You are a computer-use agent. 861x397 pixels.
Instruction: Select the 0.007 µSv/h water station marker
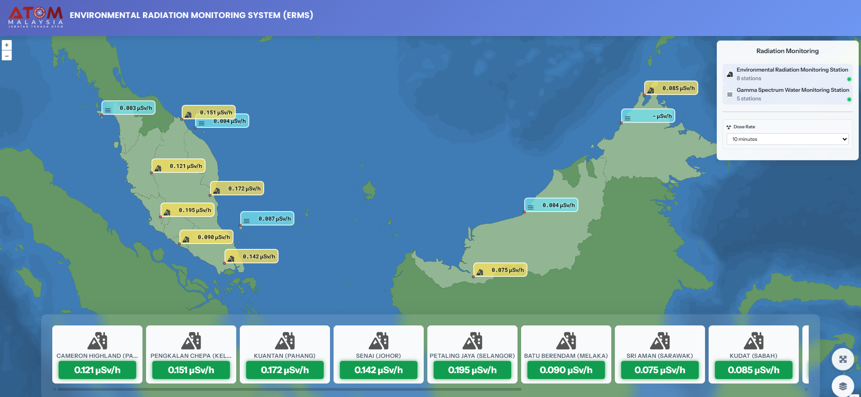point(267,219)
